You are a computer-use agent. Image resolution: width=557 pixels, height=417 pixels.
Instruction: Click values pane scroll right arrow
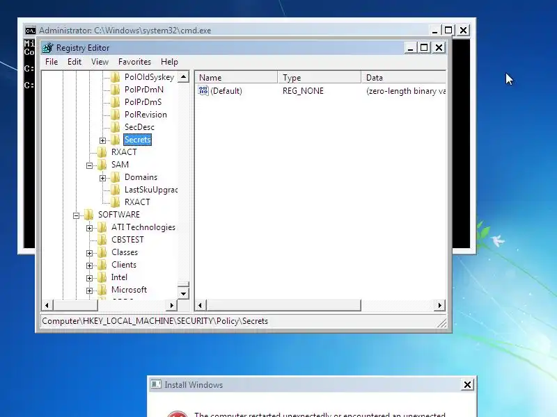pyautogui.click(x=440, y=305)
